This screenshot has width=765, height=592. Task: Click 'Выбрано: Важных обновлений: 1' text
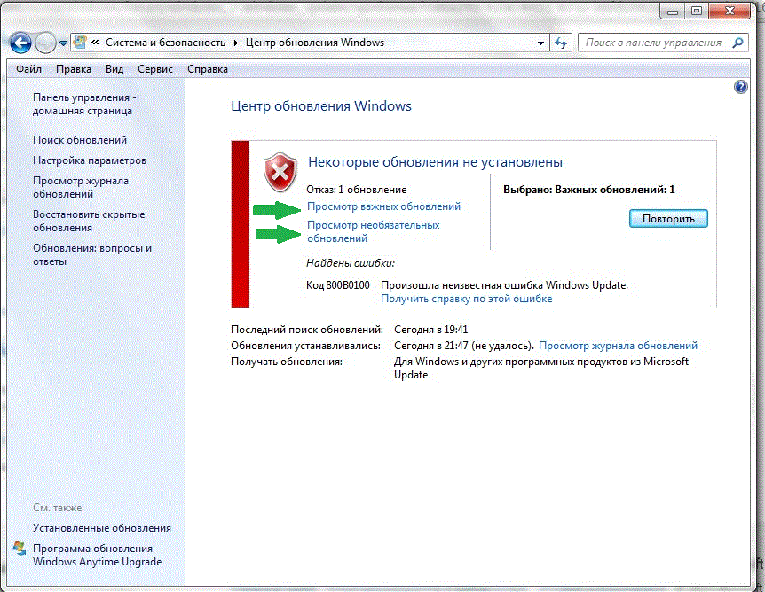coord(589,190)
